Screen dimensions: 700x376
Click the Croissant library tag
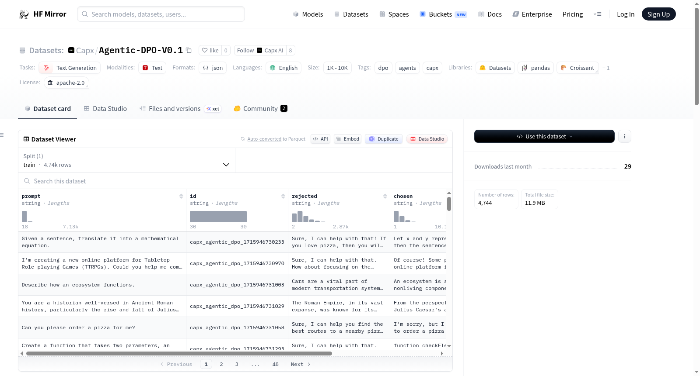tap(577, 68)
